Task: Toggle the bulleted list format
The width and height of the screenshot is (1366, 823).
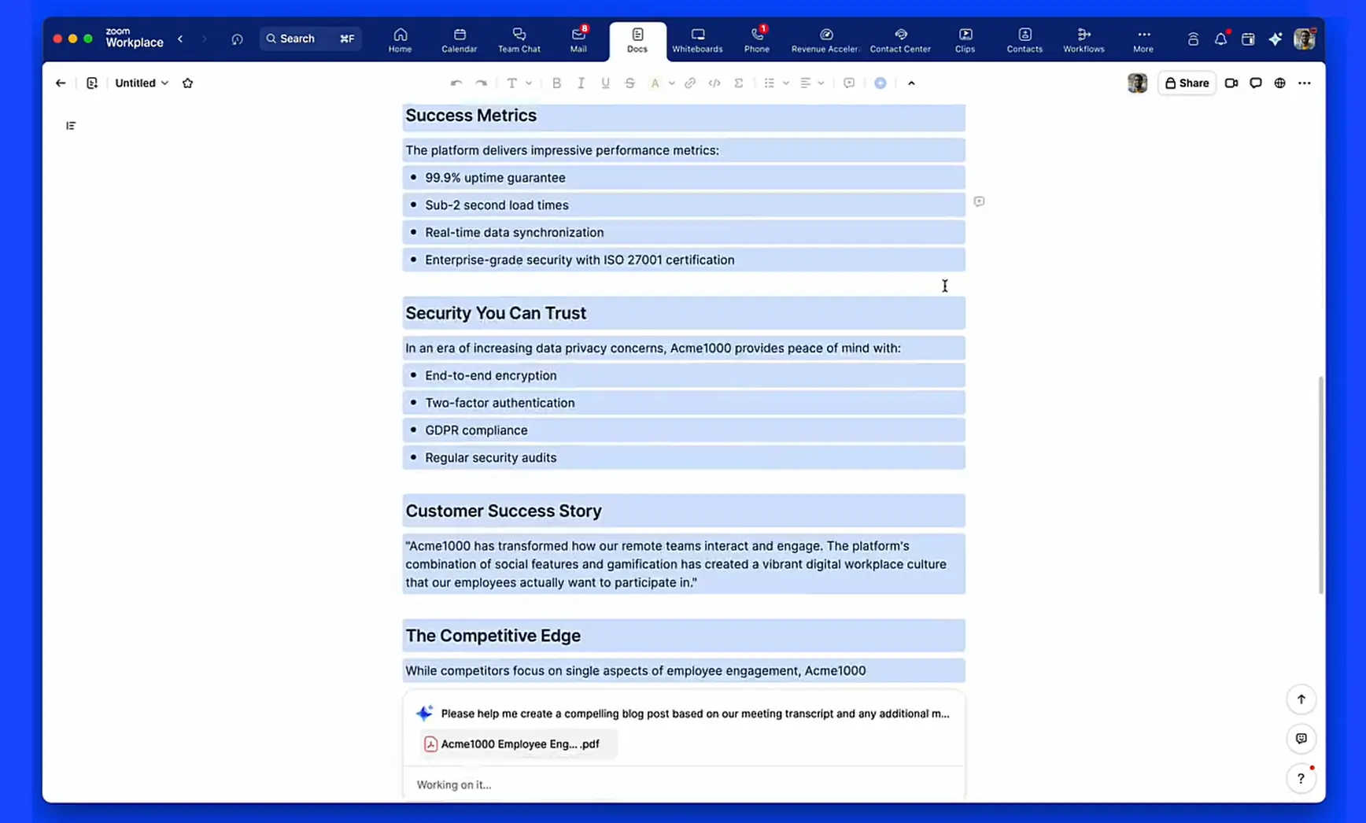Action: [x=770, y=83]
